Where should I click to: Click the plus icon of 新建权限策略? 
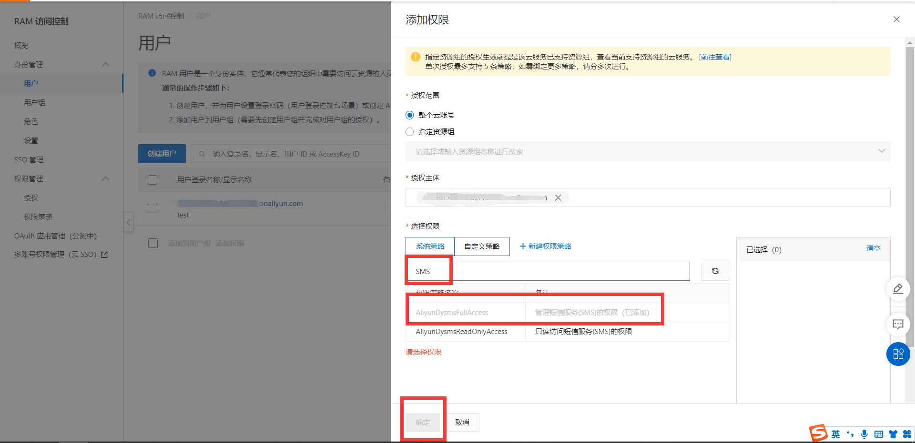tap(523, 246)
